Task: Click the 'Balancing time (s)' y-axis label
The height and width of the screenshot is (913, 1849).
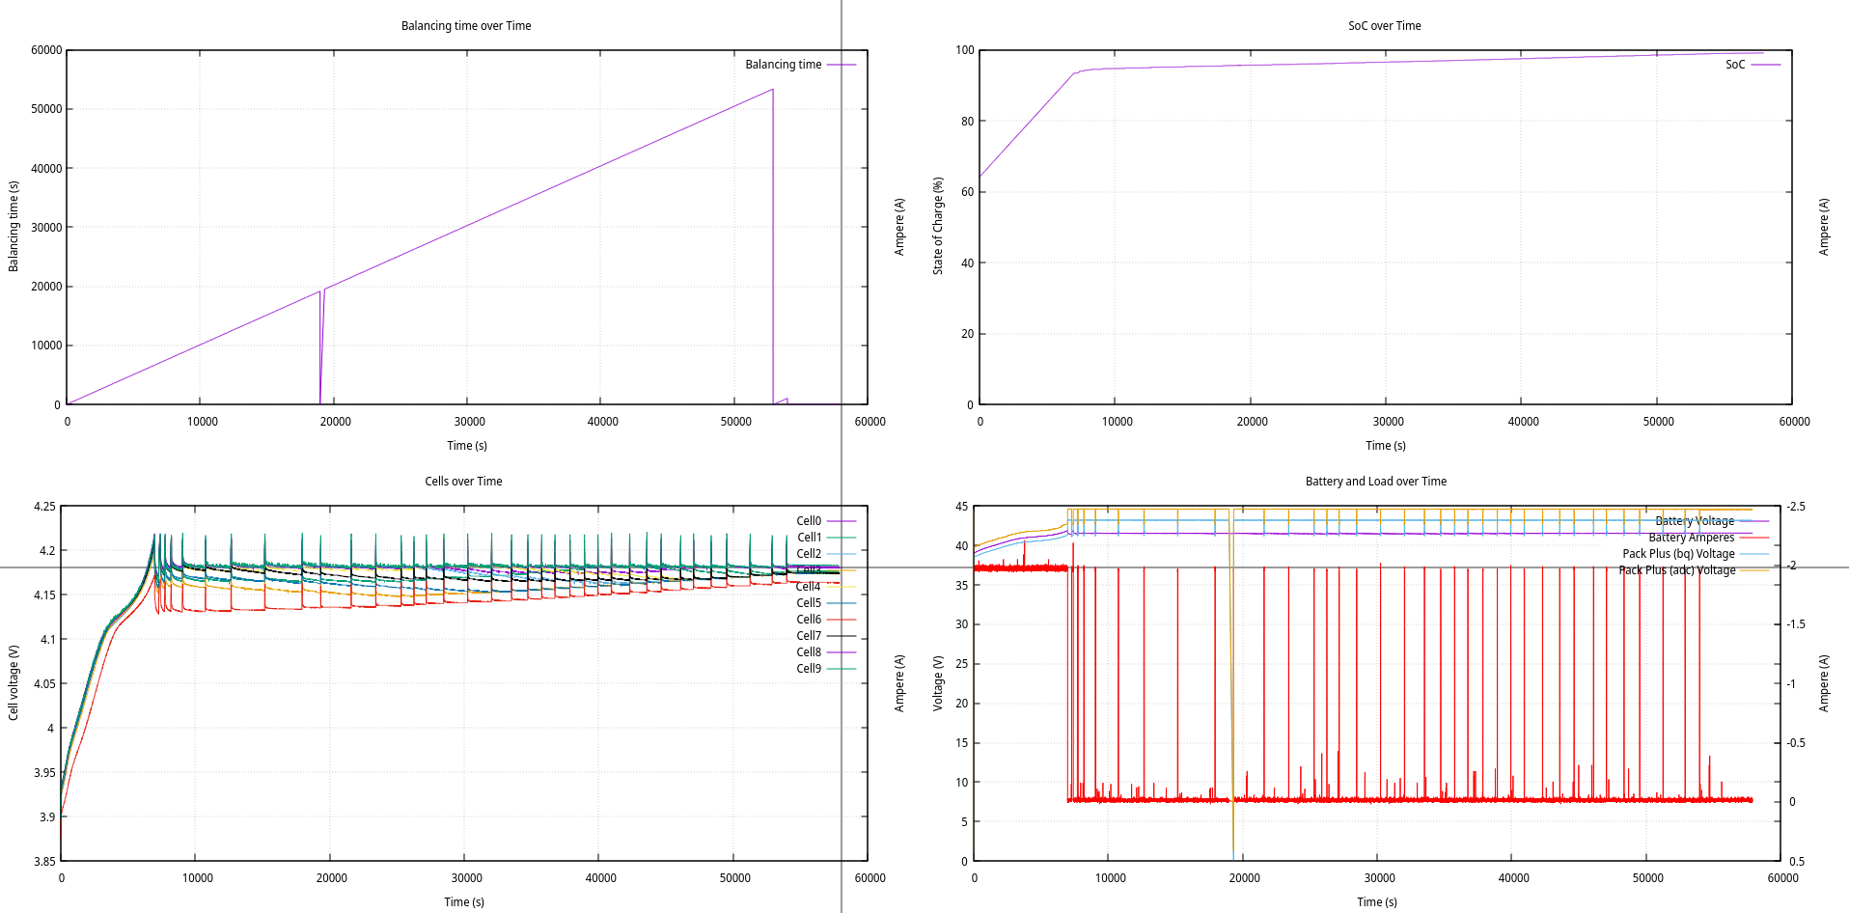Action: click(14, 227)
